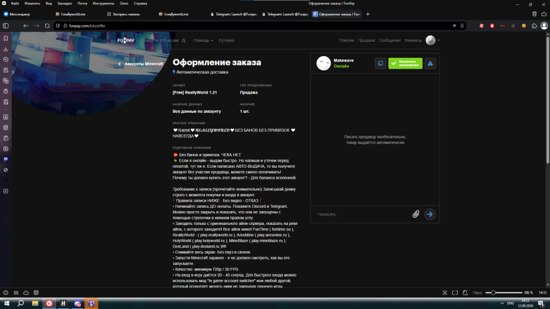
Task: Expand the Помощь dropdown
Action: tap(203, 41)
